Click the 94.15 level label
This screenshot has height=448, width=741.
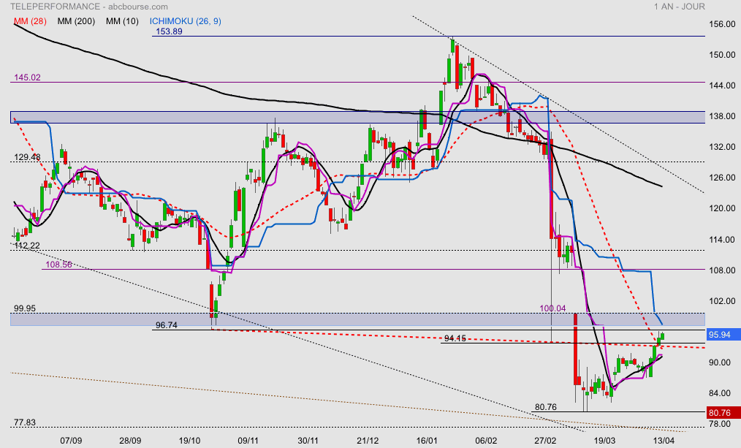[455, 338]
